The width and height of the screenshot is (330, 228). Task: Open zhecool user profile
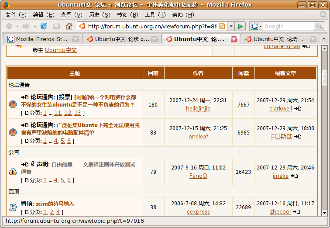tap(280, 211)
